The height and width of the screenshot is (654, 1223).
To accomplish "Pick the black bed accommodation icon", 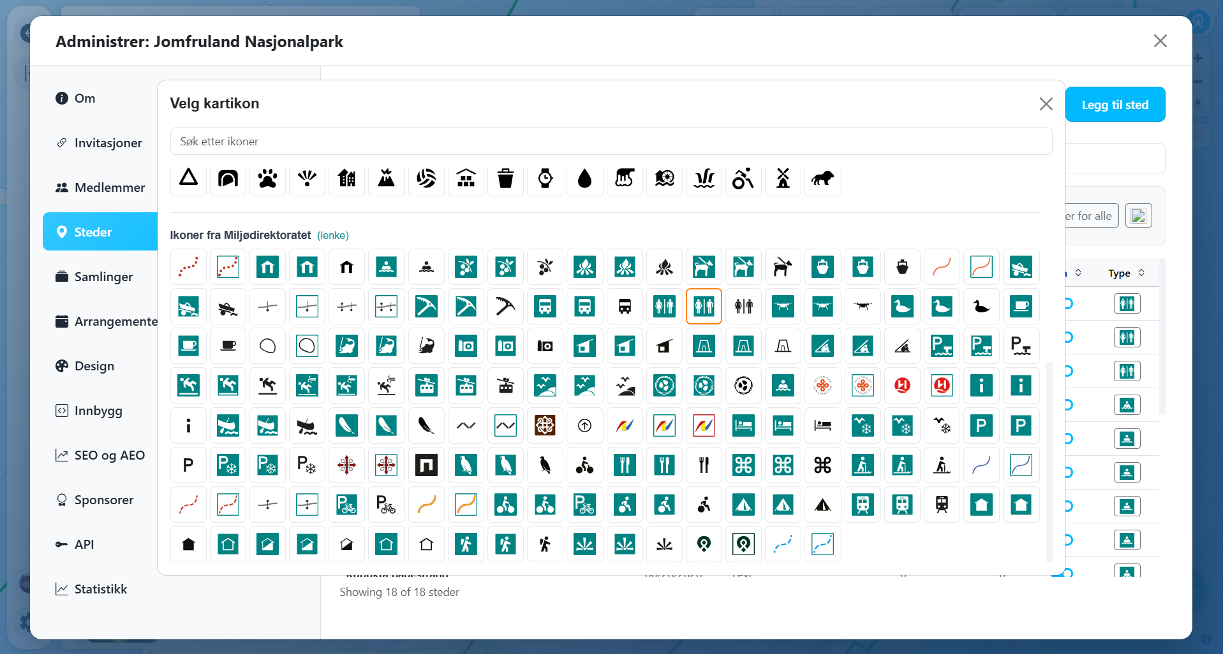I will click(x=823, y=425).
